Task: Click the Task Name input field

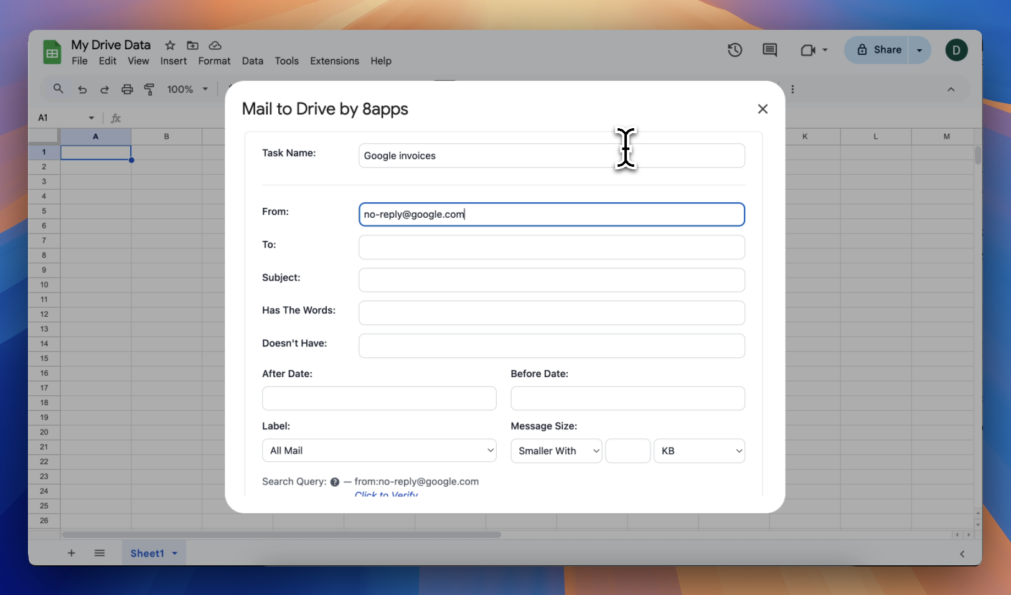Action: click(552, 156)
